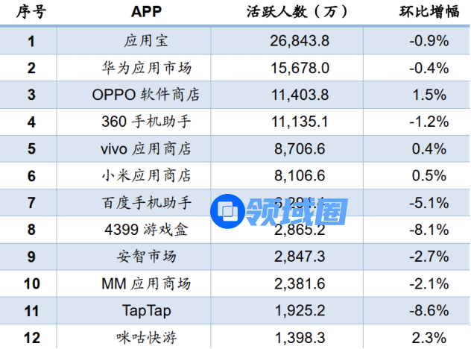Select the APP column header
Image resolution: width=471 pixels, height=349 pixels.
point(146,13)
